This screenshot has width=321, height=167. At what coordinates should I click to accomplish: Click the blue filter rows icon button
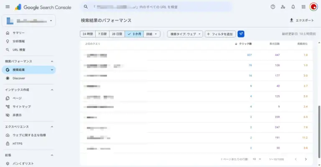(x=241, y=34)
